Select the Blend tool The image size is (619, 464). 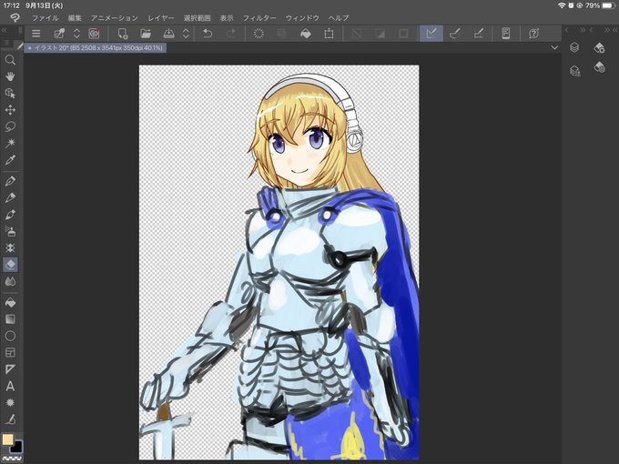(10, 281)
